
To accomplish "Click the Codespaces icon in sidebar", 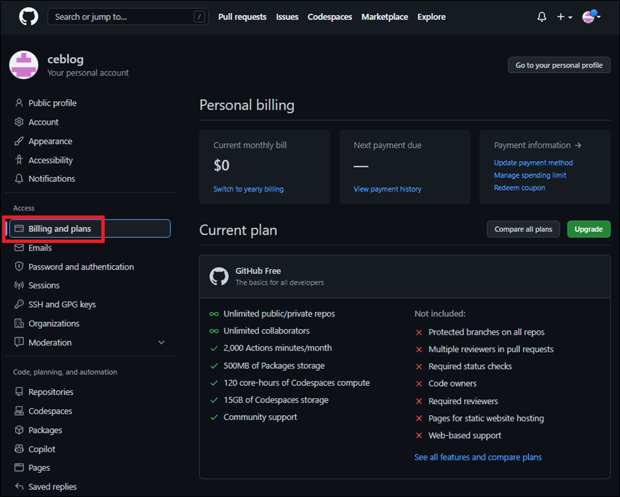I will pos(19,411).
